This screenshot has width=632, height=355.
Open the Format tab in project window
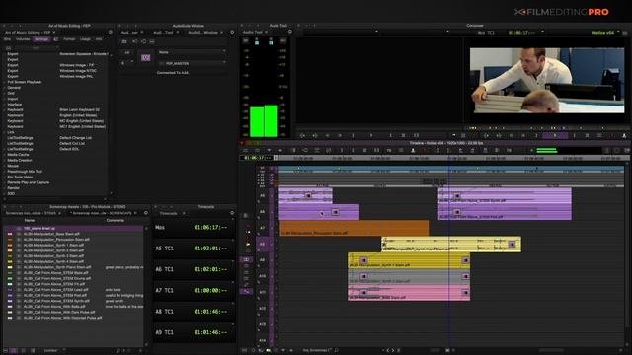click(x=69, y=39)
